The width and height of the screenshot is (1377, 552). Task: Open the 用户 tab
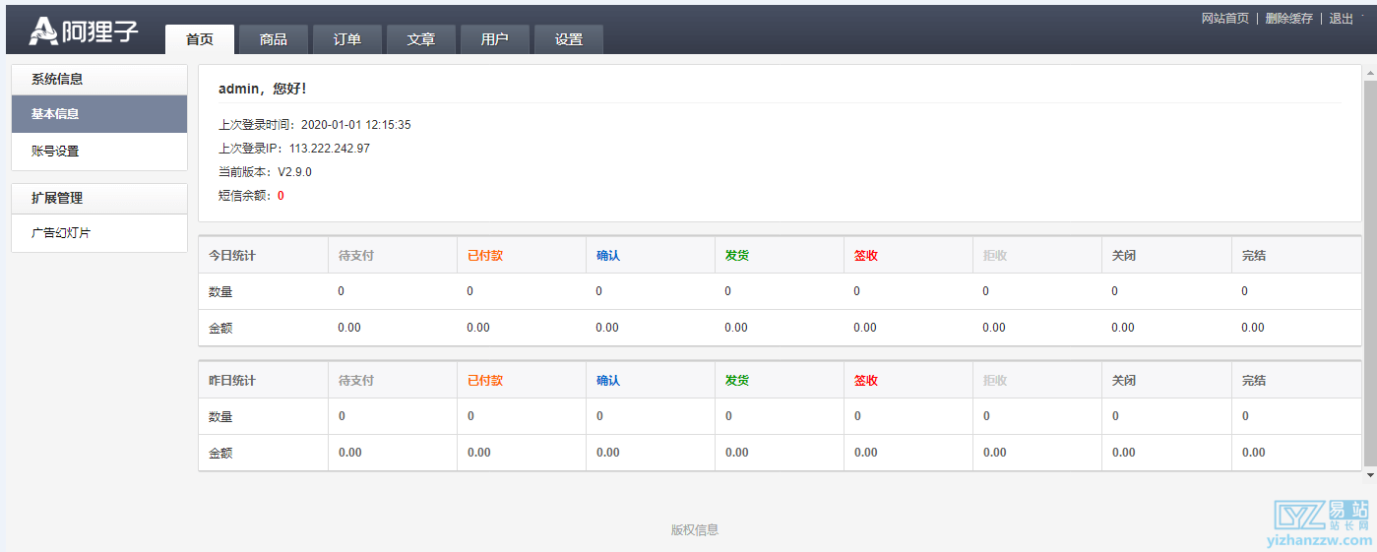coord(495,39)
